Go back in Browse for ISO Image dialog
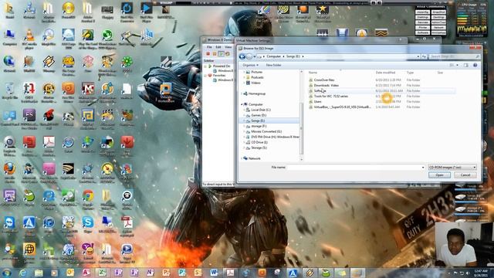Image resolution: width=494 pixels, height=278 pixels. (x=242, y=56)
